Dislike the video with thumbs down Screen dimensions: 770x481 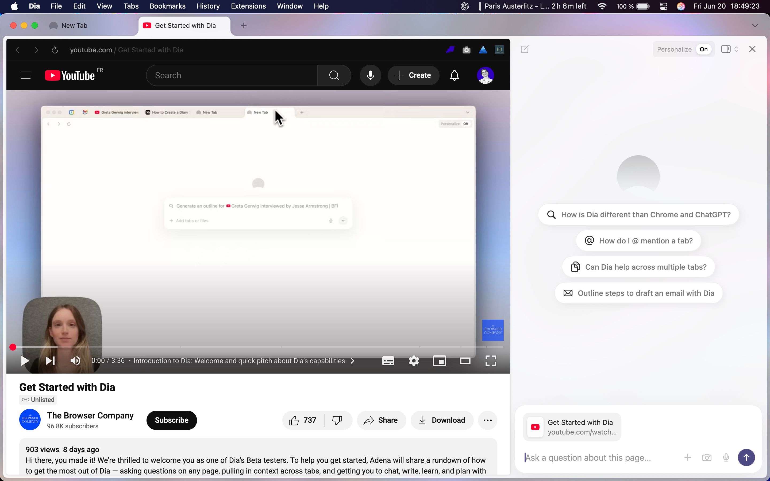click(x=338, y=420)
